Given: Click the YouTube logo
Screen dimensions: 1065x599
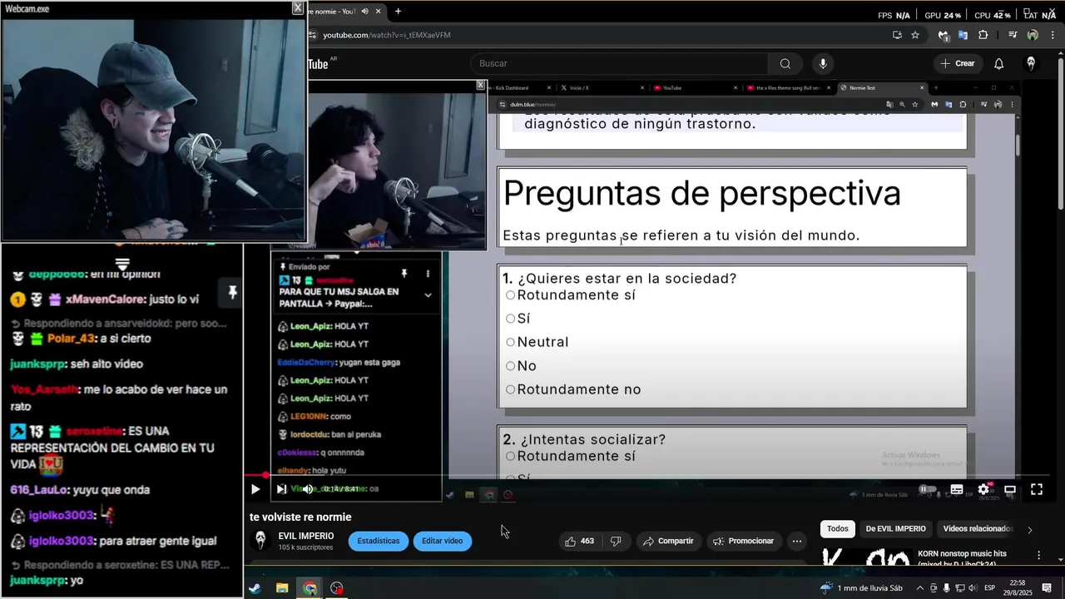Looking at the screenshot, I should tap(318, 64).
